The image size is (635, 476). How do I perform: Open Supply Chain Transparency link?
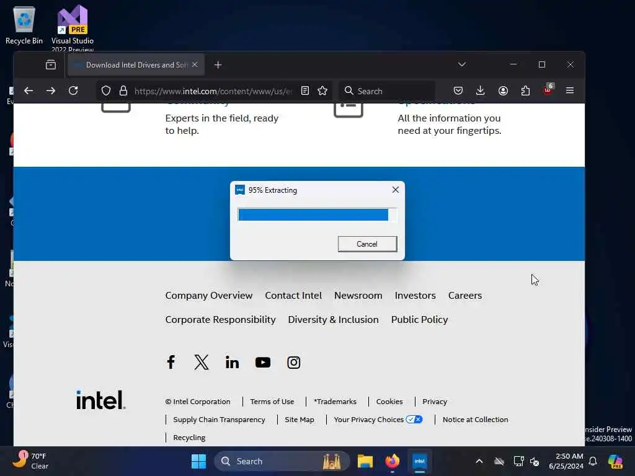pos(219,420)
